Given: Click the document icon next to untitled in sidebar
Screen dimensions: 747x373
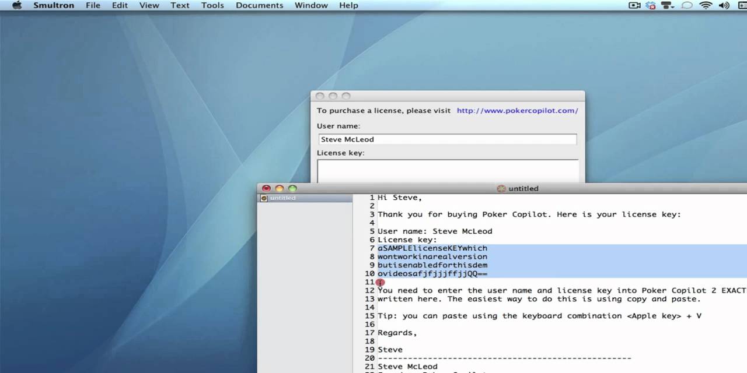Looking at the screenshot, I should tap(264, 198).
